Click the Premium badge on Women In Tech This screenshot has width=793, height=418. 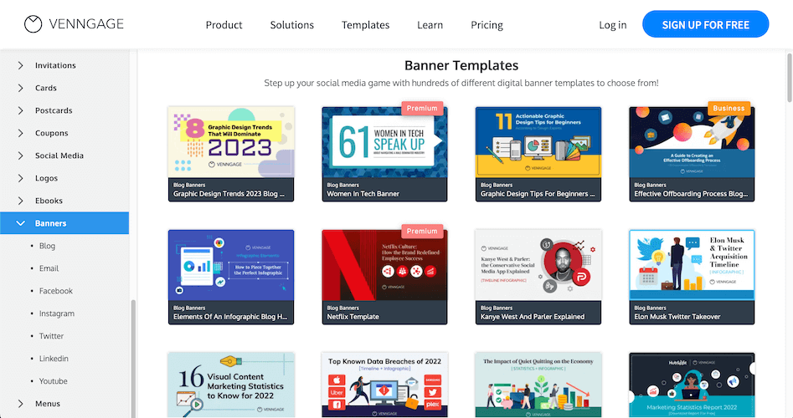[x=422, y=108]
